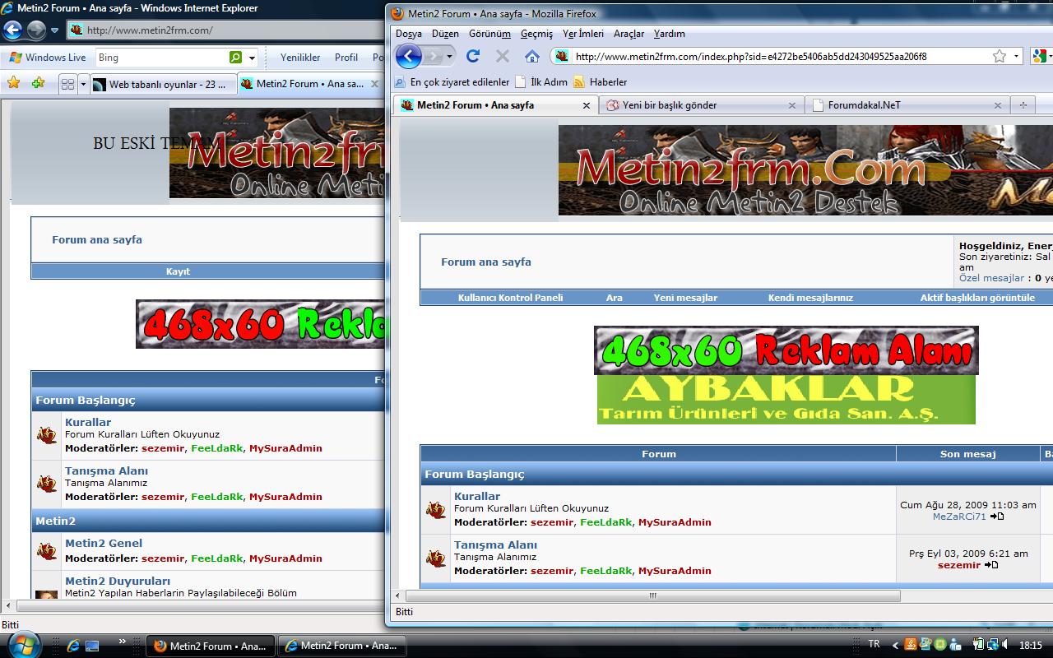Open 'Kullanıcı Kontrol Paneli' in Firefox forum page
The height and width of the screenshot is (658, 1053).
[x=510, y=298]
